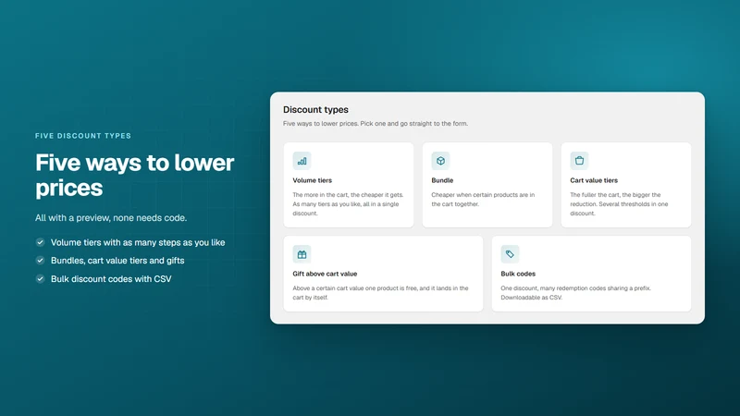Click the FIVE DISCOUNT TYPES label
This screenshot has width=740, height=416.
tap(83, 136)
